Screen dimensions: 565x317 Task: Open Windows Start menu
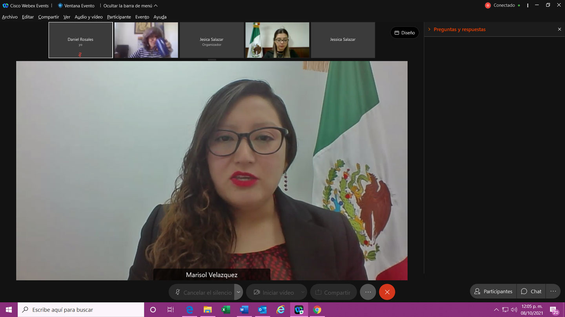click(9, 310)
